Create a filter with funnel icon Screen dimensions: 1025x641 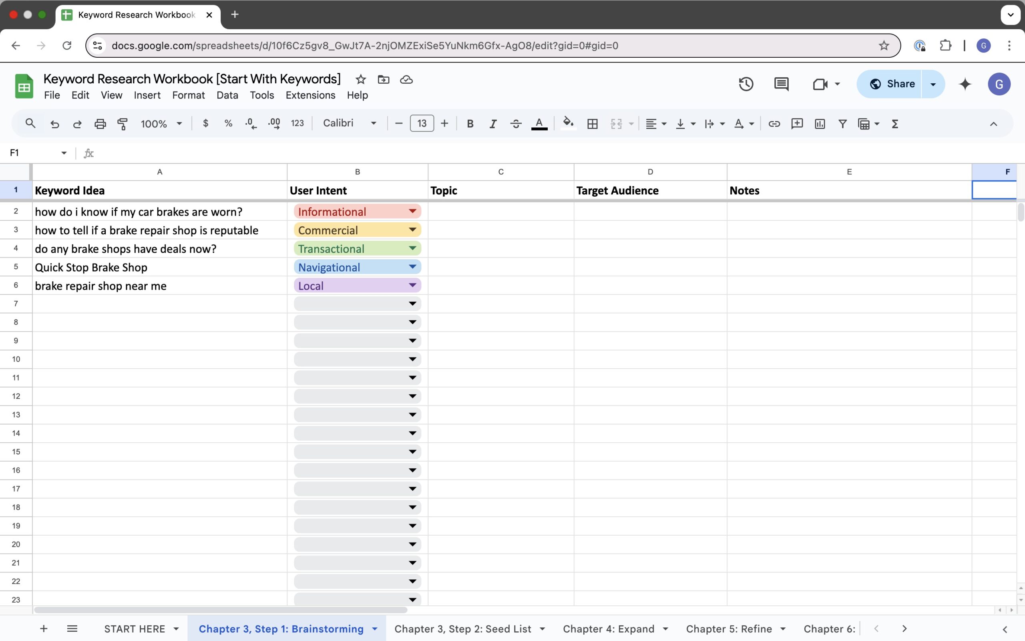842,124
